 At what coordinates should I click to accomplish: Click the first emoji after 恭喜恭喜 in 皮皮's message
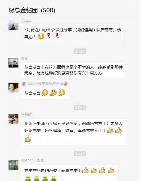(x=45, y=93)
